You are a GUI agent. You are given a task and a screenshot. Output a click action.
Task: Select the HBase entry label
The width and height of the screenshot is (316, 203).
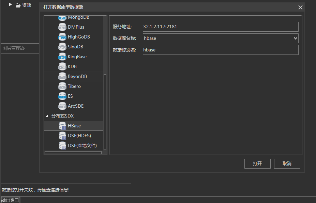tap(74, 126)
